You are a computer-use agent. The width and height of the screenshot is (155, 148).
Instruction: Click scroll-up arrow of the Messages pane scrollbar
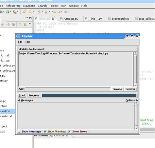[x=136, y=104]
